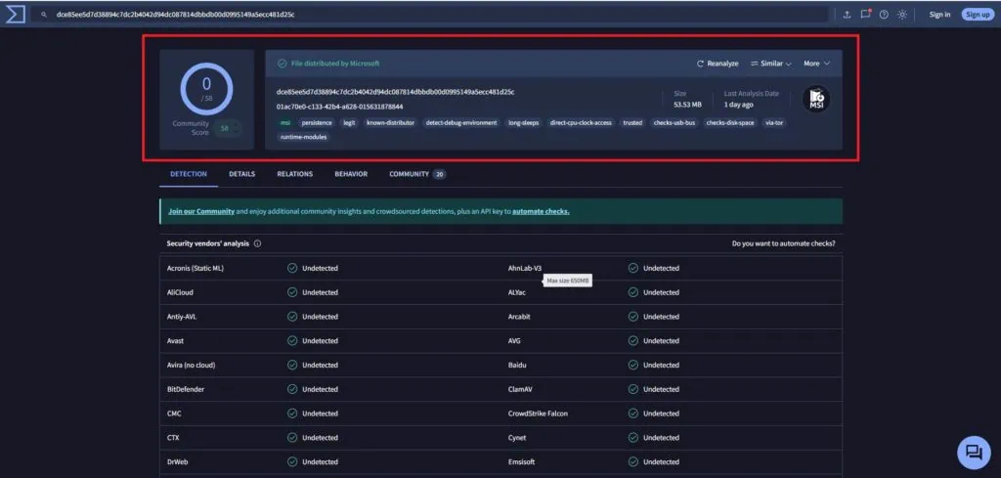Click Do you want to automate checks?
The width and height of the screenshot is (1001, 478).
tap(783, 243)
